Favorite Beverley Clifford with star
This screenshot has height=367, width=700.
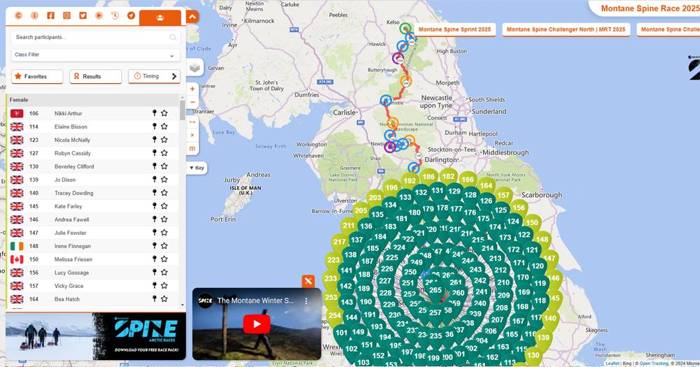pos(164,166)
